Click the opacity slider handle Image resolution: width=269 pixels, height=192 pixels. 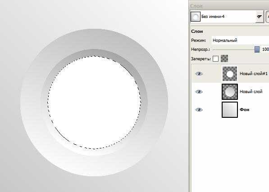(257, 49)
